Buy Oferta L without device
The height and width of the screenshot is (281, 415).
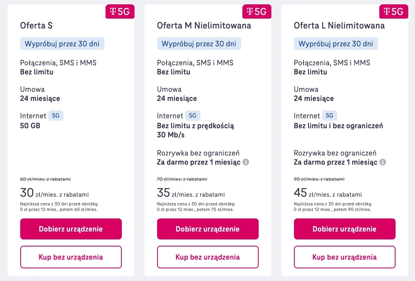coord(345,257)
